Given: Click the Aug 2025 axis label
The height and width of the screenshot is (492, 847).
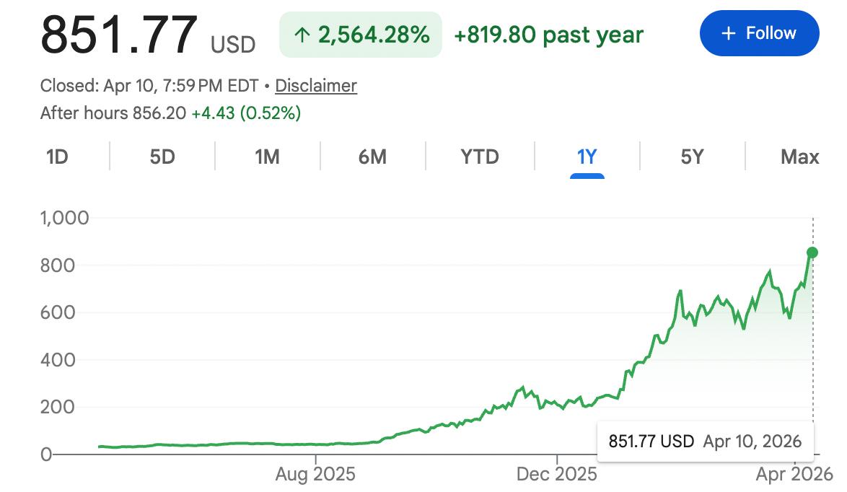Looking at the screenshot, I should click(315, 474).
